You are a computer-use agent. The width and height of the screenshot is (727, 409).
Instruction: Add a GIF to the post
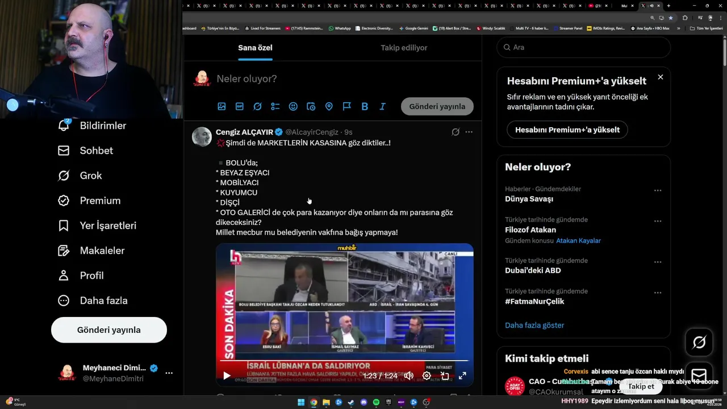point(240,106)
